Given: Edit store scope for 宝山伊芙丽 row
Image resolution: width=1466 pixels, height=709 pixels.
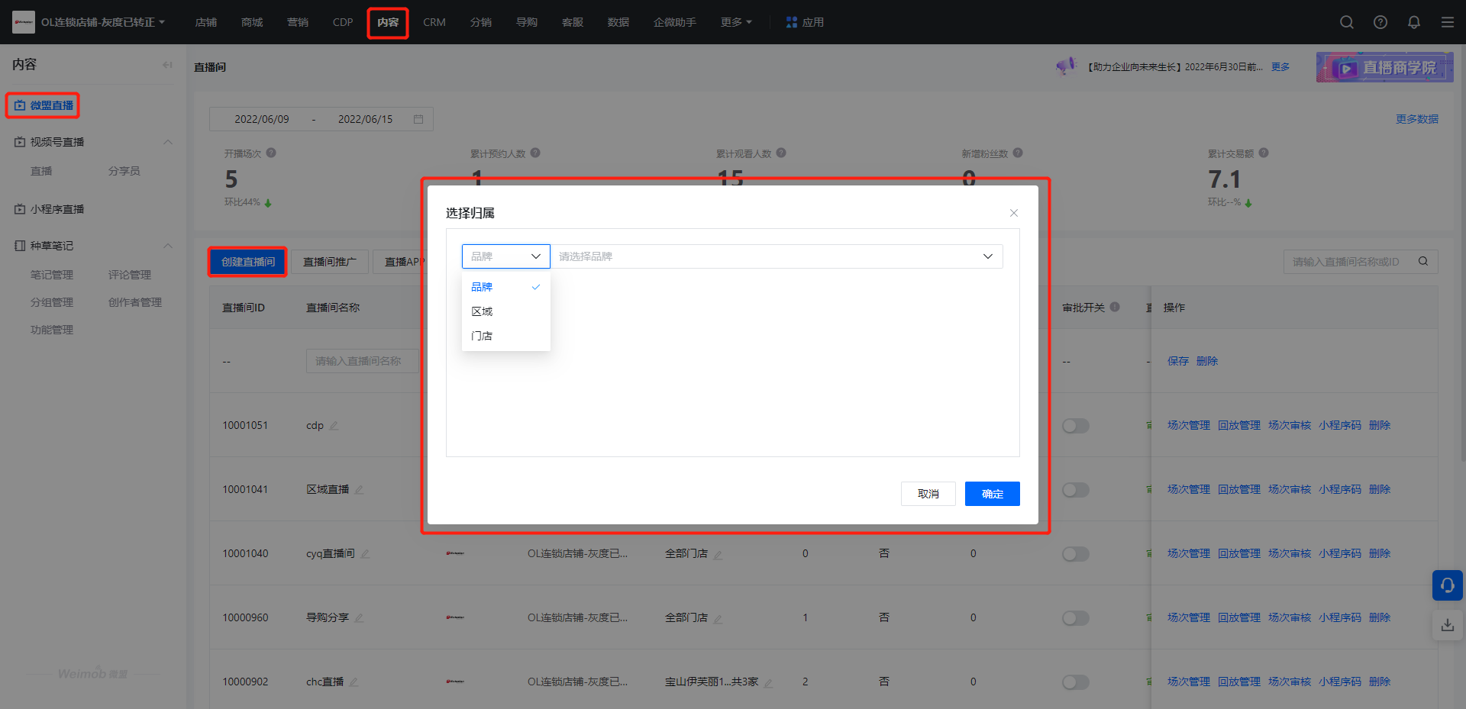Looking at the screenshot, I should [768, 682].
